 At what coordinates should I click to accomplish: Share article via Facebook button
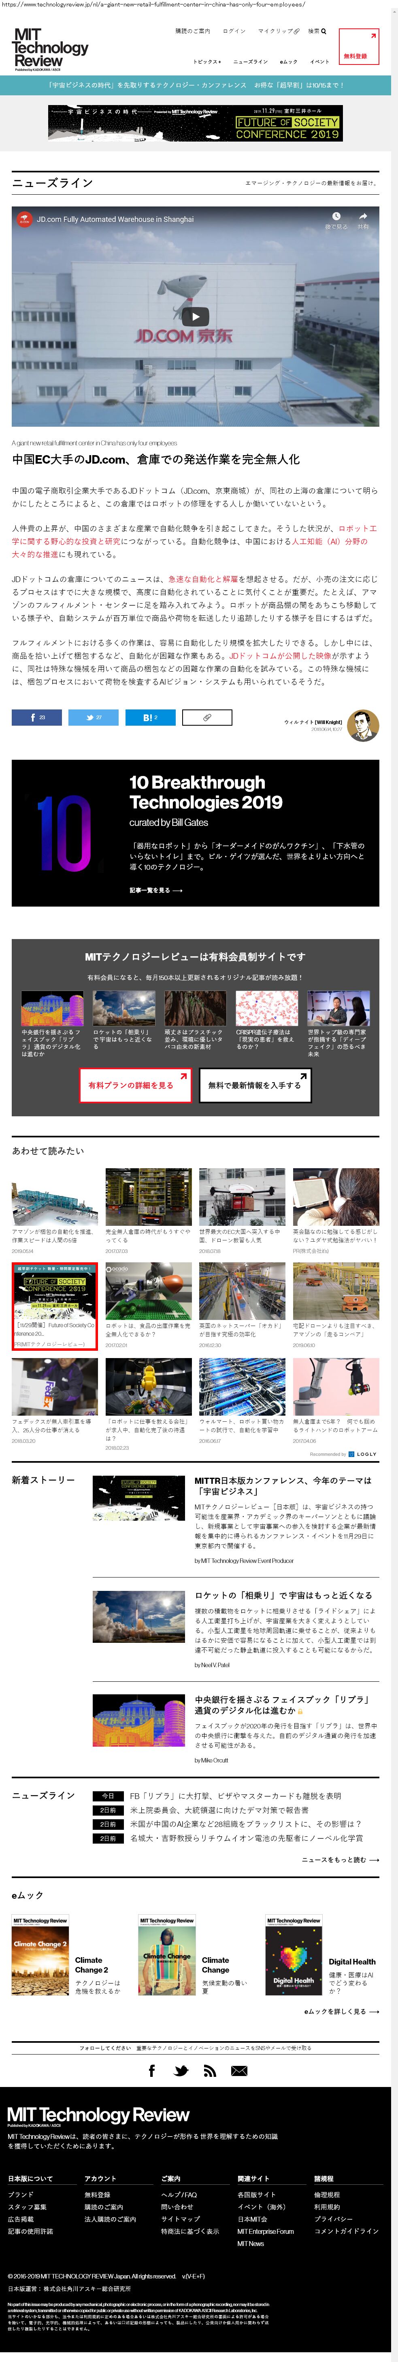(36, 717)
